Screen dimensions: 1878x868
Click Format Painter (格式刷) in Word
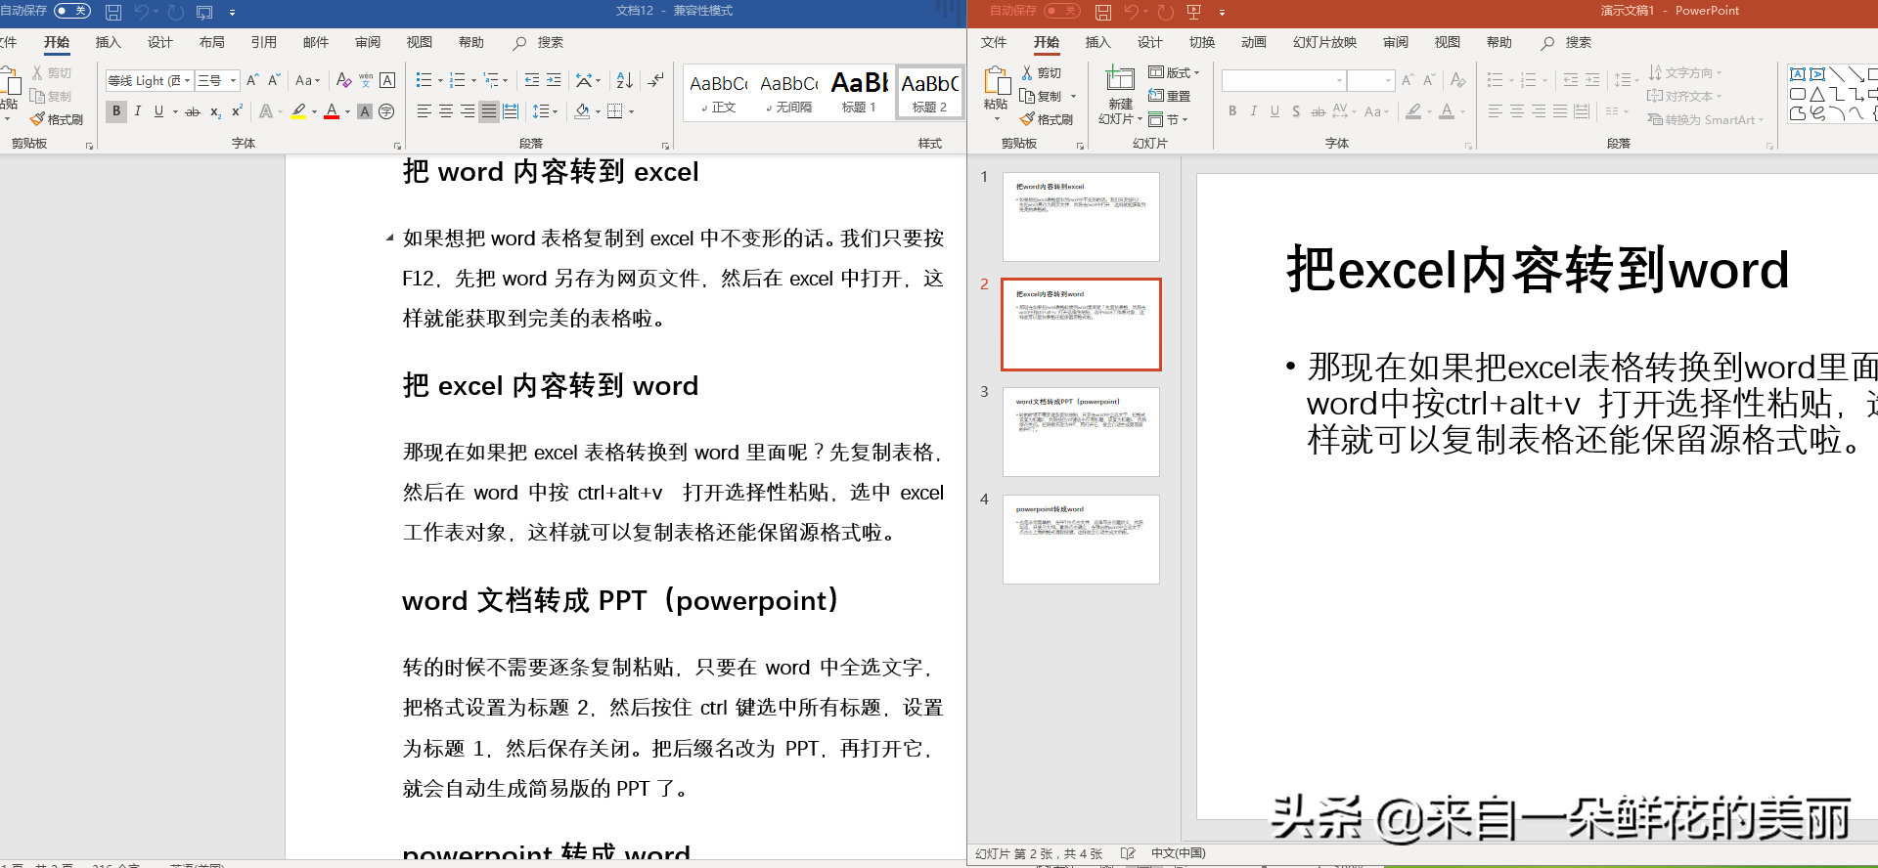click(x=57, y=119)
